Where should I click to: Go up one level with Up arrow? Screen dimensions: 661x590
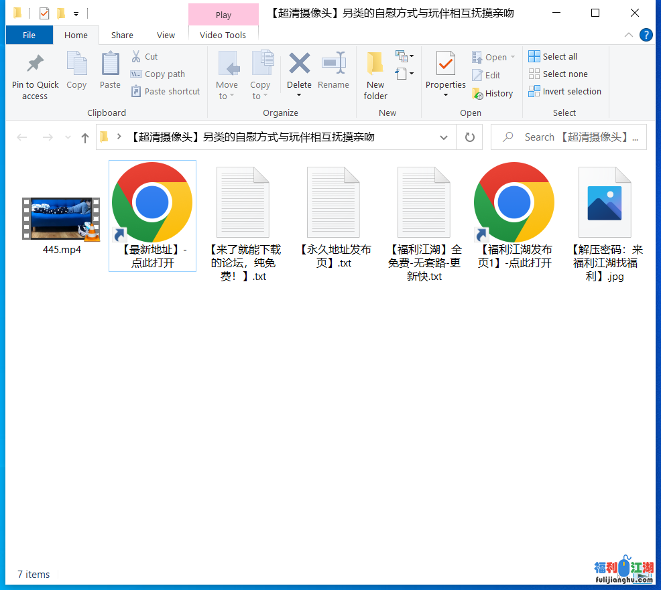coord(85,137)
